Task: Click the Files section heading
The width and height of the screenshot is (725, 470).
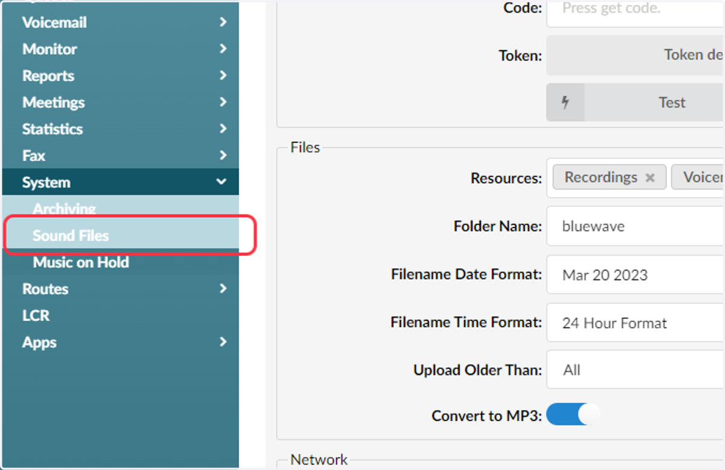Action: tap(305, 147)
